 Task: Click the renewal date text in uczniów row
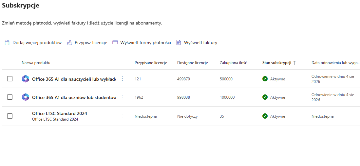click(x=333, y=97)
